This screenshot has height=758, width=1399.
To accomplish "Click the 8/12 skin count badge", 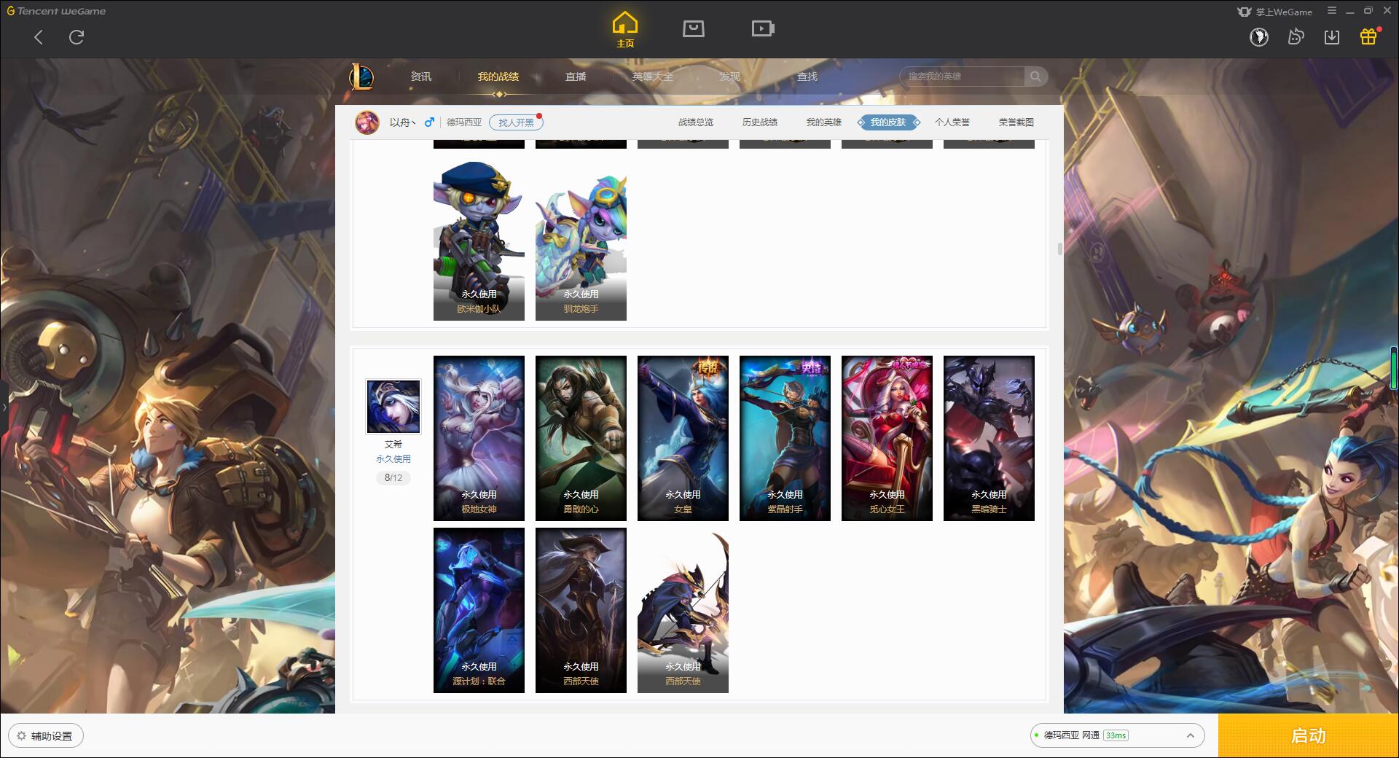I will (393, 478).
